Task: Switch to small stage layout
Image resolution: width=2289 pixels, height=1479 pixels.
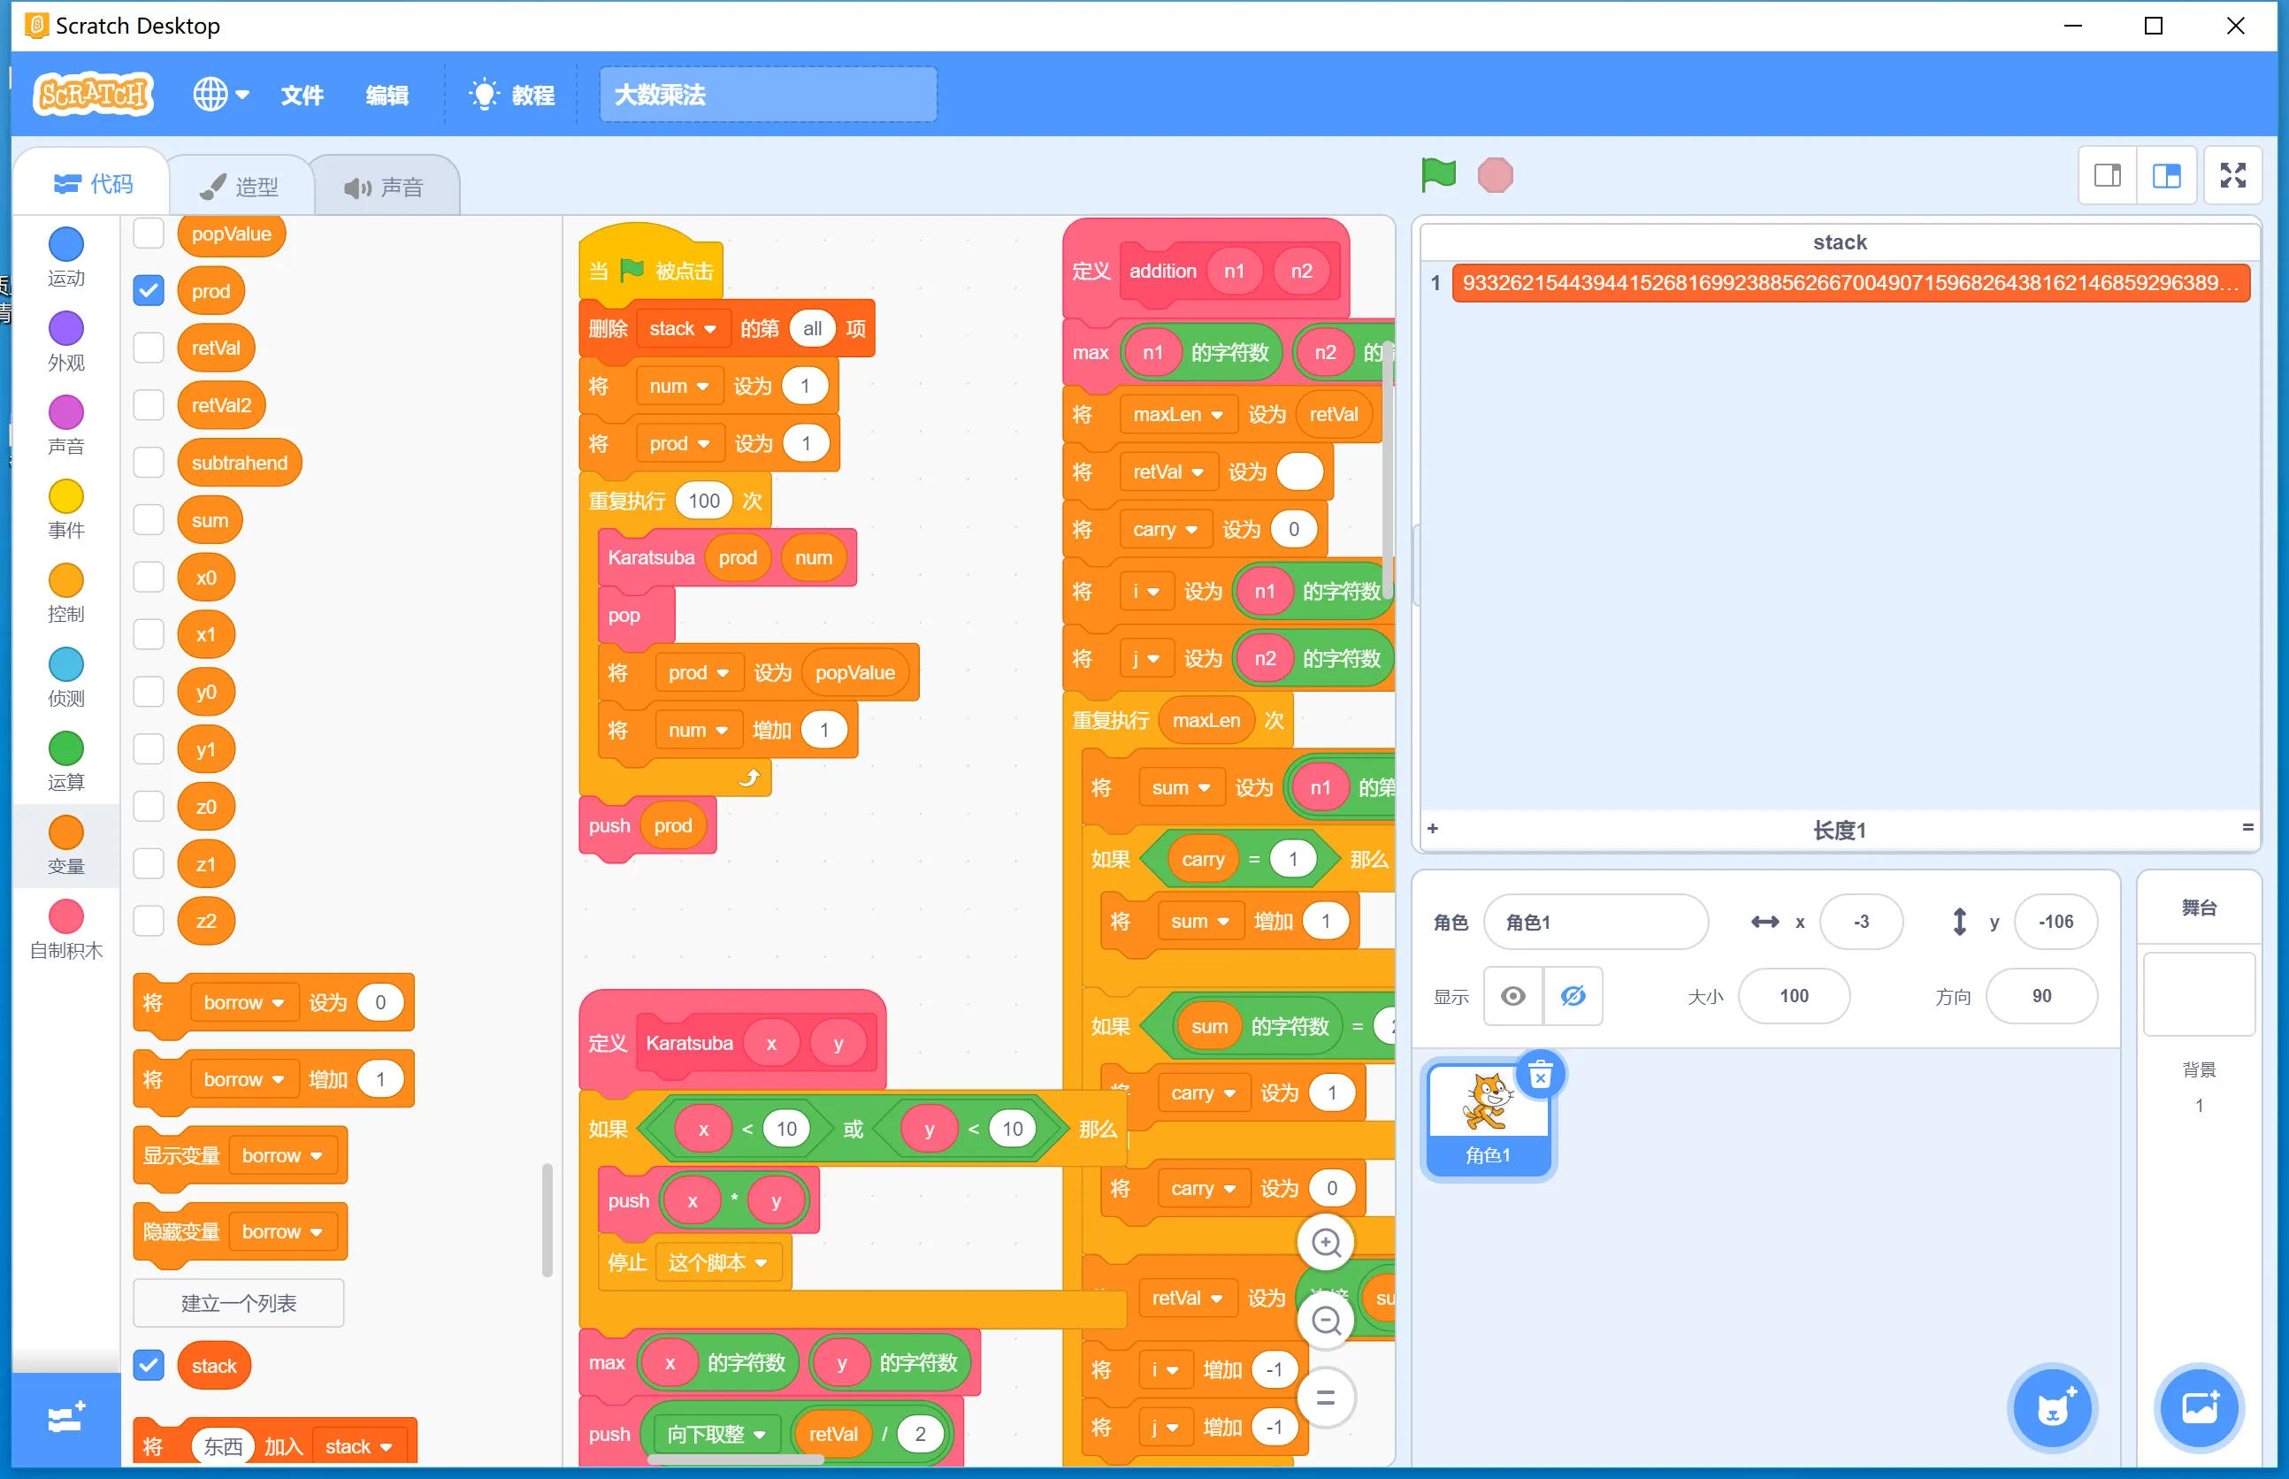Action: click(2108, 176)
